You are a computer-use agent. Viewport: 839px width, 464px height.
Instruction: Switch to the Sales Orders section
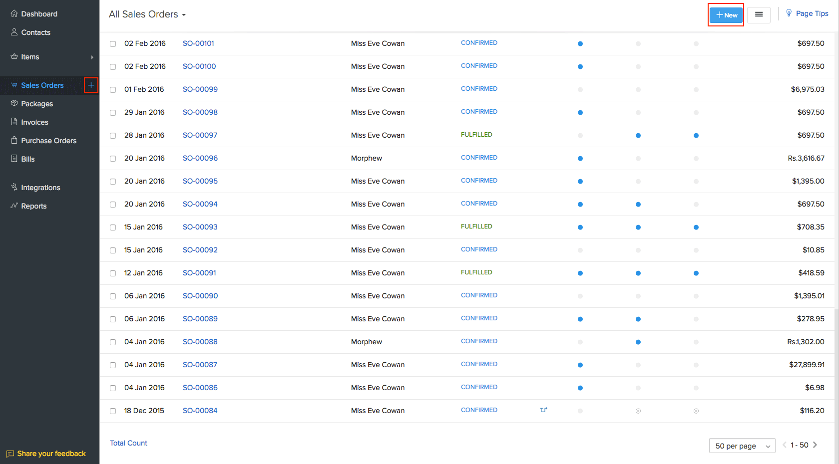point(42,85)
